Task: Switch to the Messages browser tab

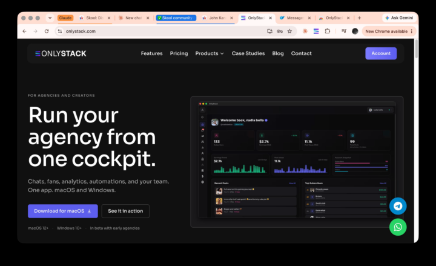Action: [295, 18]
